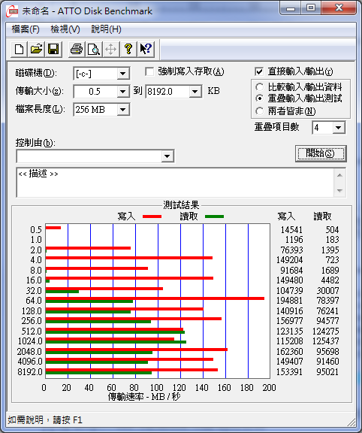Enable the 強制寫入存取 checkbox
362x433 pixels.
coord(149,72)
